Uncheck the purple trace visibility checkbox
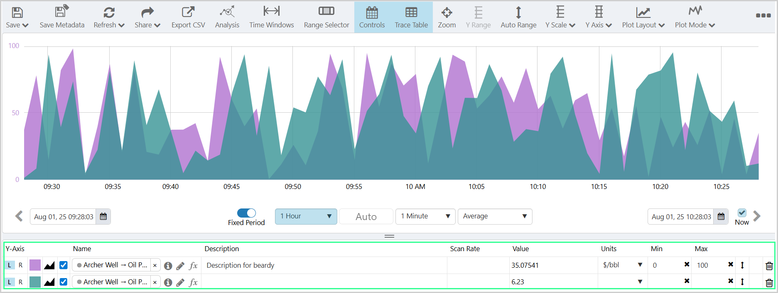The height and width of the screenshot is (293, 778). 64,265
